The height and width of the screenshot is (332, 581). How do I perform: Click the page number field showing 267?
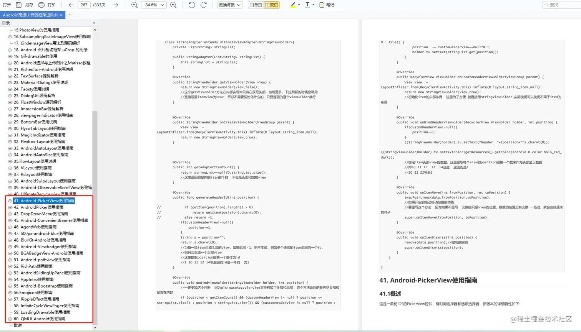tap(84, 5)
